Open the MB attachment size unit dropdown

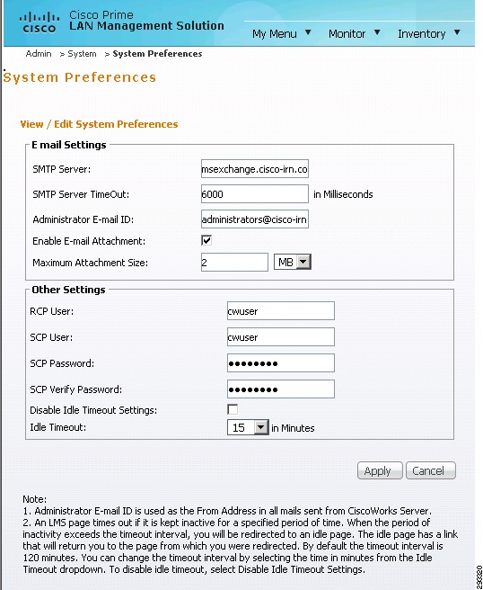(x=293, y=262)
